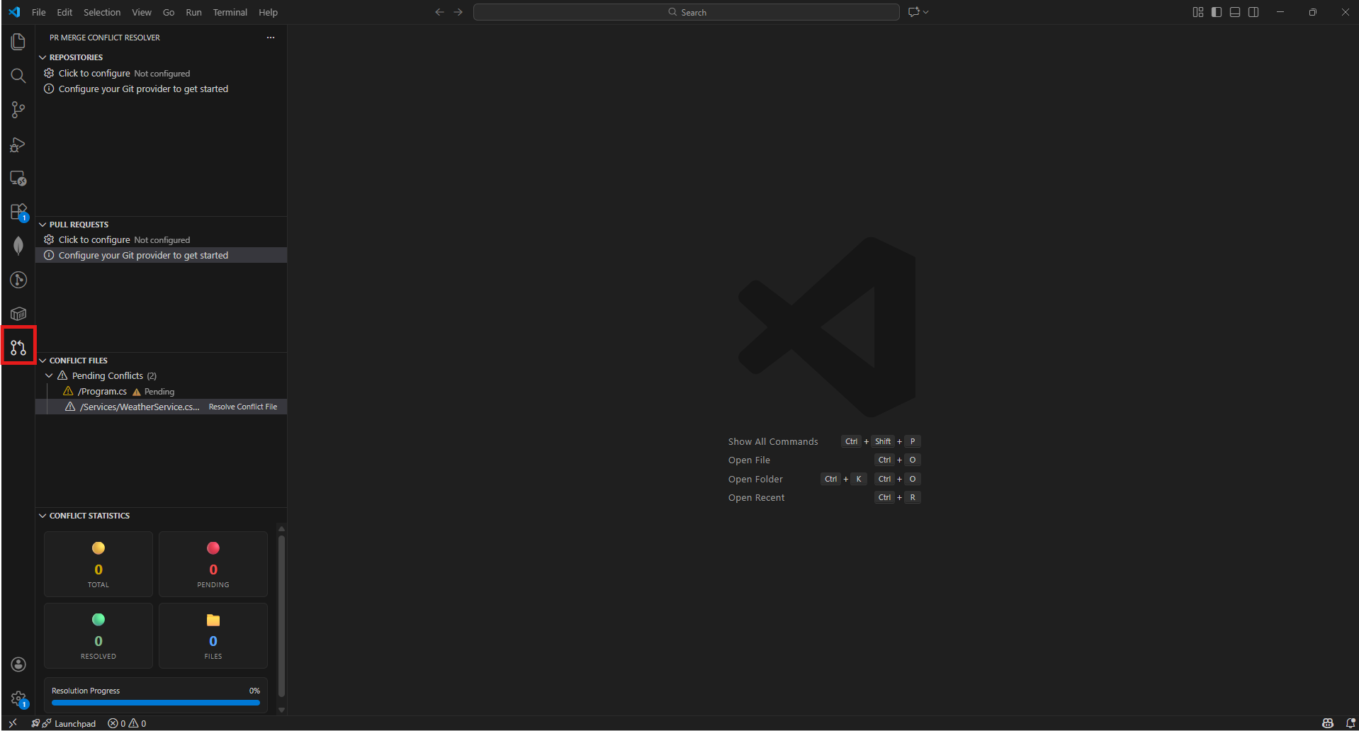Open the Terminal menu
Image resolution: width=1359 pixels, height=731 pixels.
pyautogui.click(x=230, y=12)
